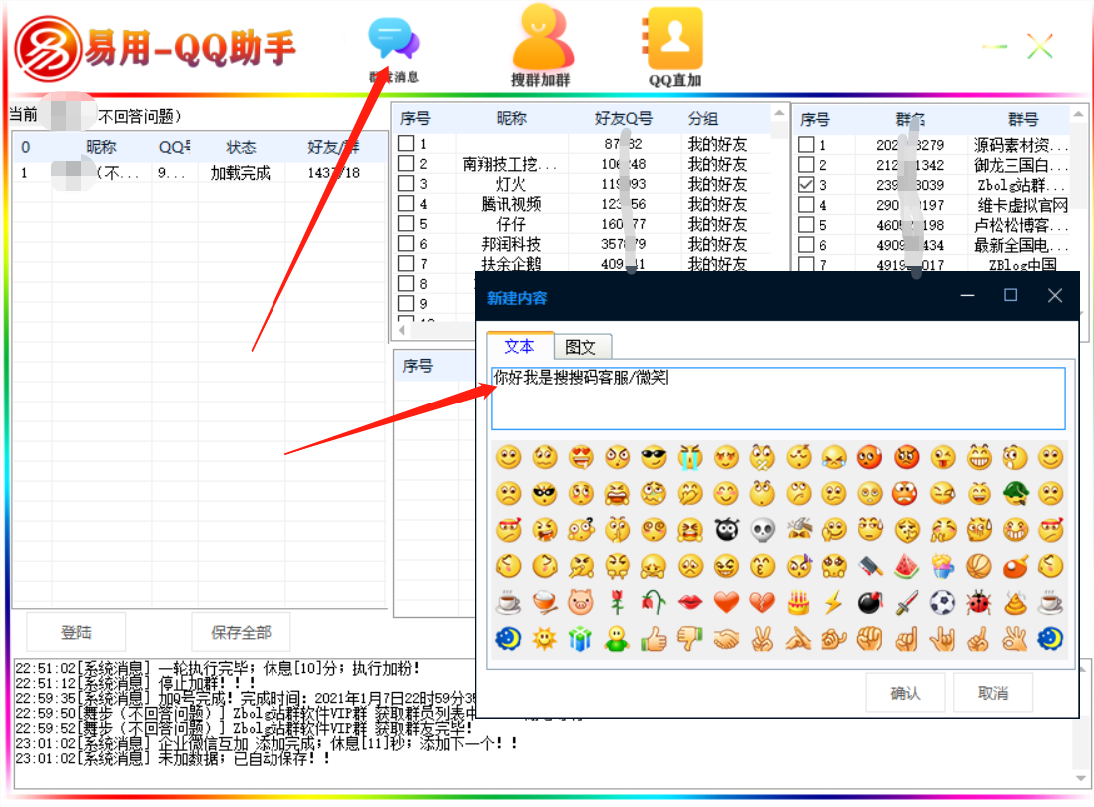
Task: Click the 保存全部 save all button
Action: click(x=241, y=632)
